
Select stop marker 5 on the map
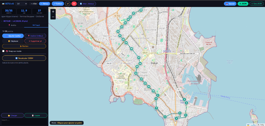180,113
